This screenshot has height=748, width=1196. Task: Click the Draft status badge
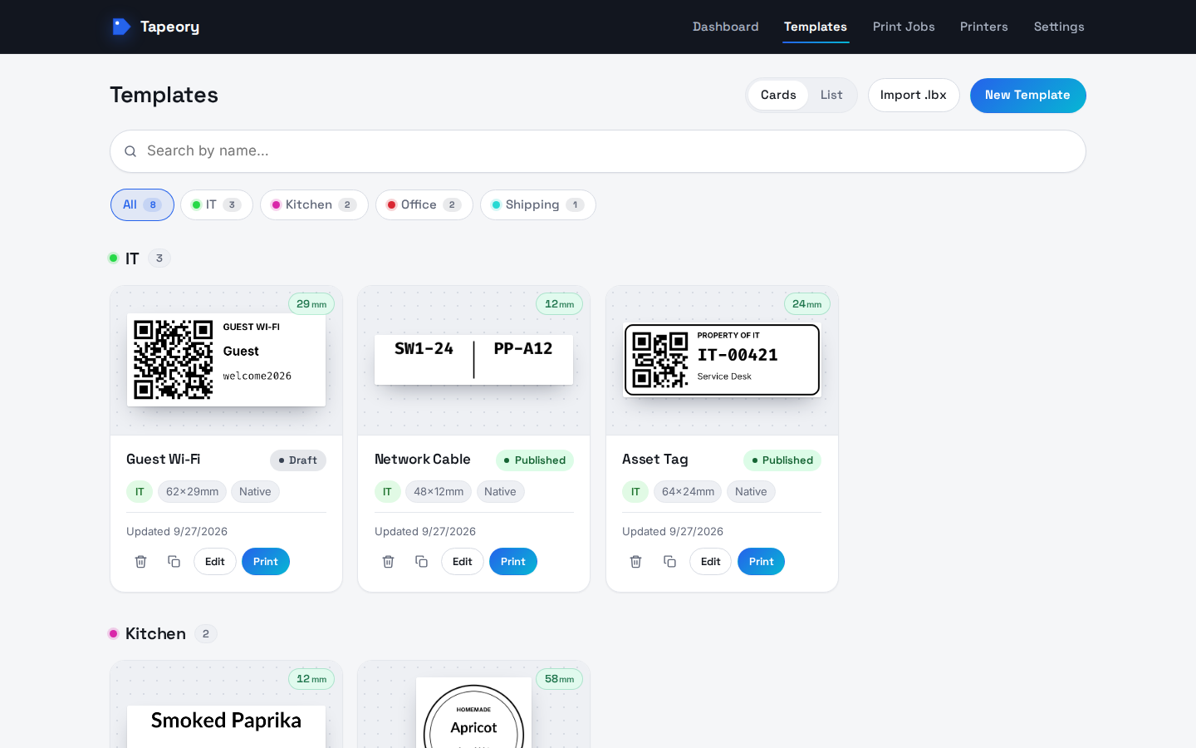tap(298, 460)
